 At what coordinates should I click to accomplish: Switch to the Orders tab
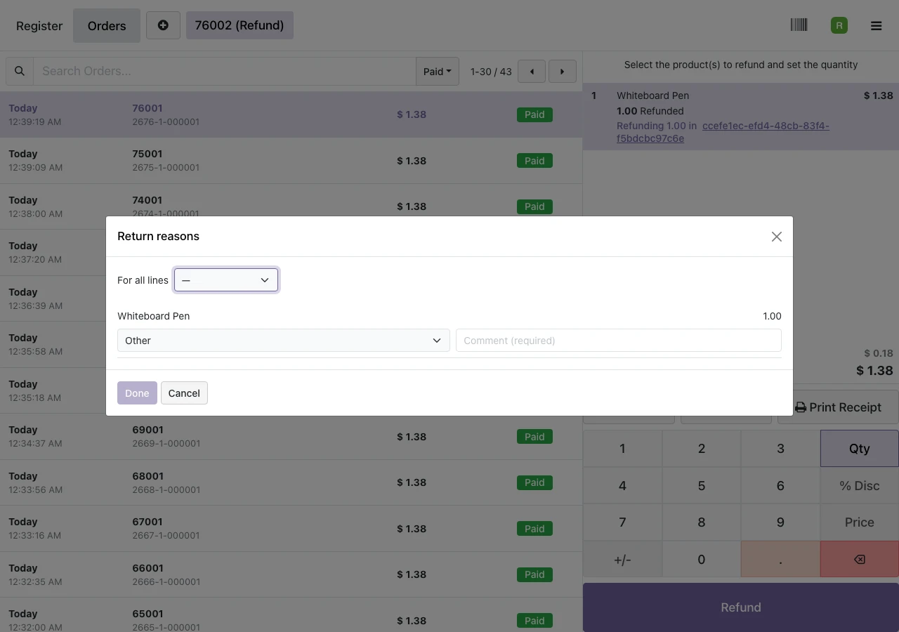coord(107,25)
